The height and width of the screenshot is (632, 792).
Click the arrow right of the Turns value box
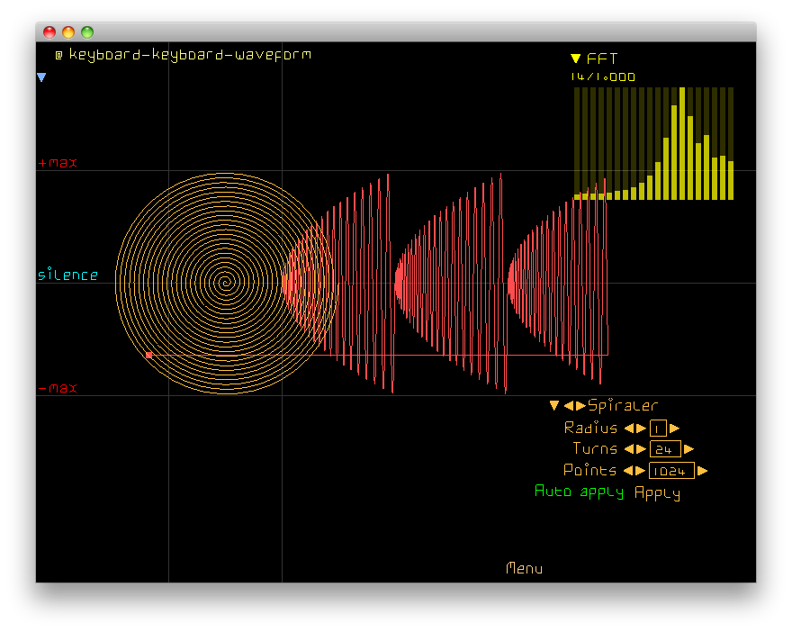click(x=689, y=449)
